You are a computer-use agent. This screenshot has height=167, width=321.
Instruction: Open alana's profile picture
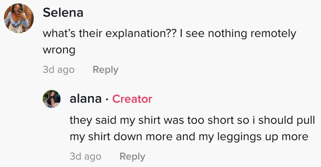51,99
